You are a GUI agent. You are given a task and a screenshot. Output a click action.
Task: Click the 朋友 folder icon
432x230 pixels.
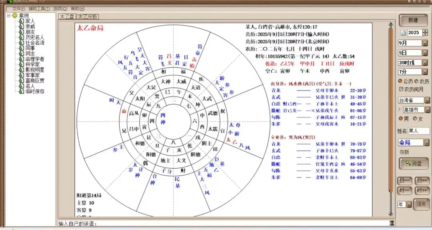[x=21, y=32]
